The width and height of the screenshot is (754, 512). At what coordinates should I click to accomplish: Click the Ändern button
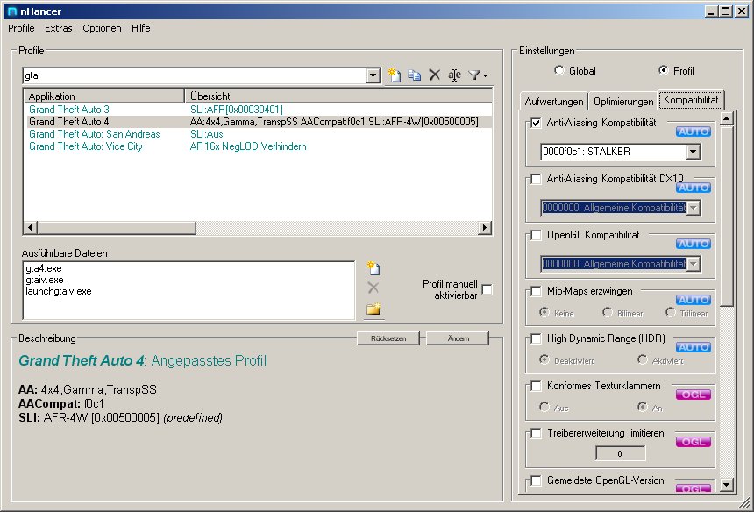point(458,338)
